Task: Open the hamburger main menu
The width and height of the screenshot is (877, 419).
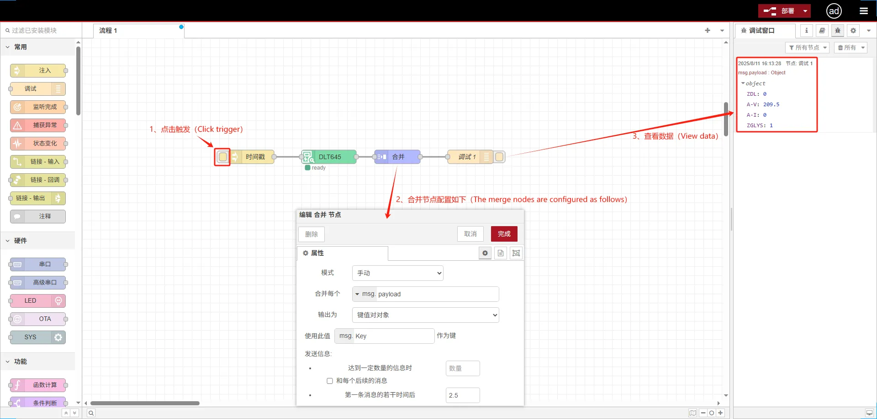Action: click(863, 11)
